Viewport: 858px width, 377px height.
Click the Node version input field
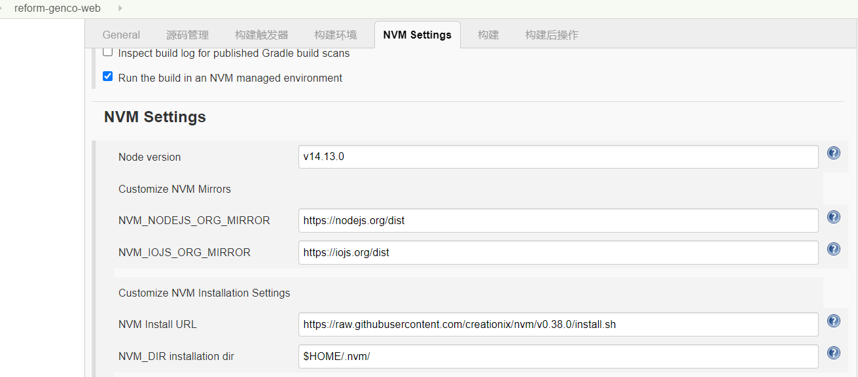coord(558,156)
